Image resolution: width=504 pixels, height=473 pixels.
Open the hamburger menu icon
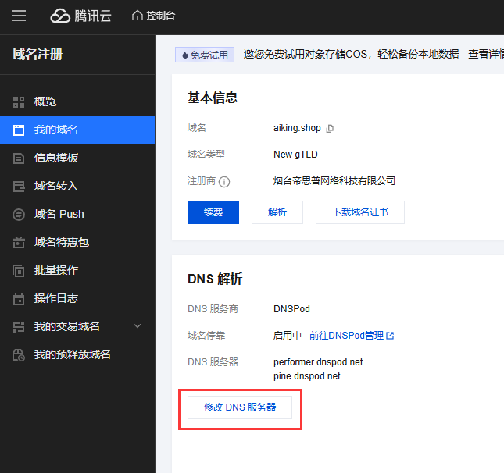[x=19, y=16]
